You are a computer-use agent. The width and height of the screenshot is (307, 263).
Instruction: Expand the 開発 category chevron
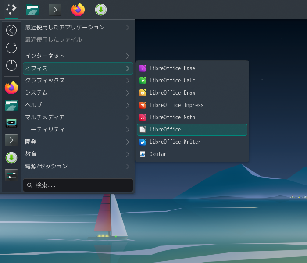coord(128,142)
